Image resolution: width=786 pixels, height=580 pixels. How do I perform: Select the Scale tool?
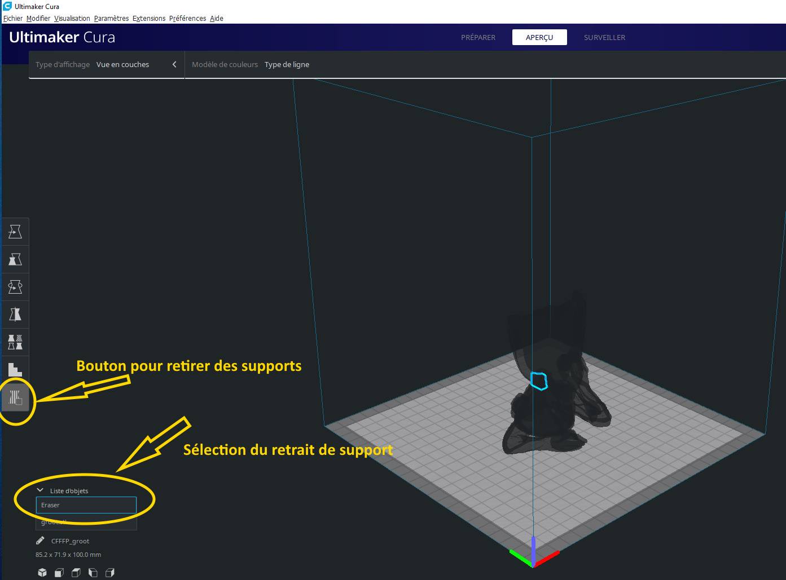[x=15, y=259]
